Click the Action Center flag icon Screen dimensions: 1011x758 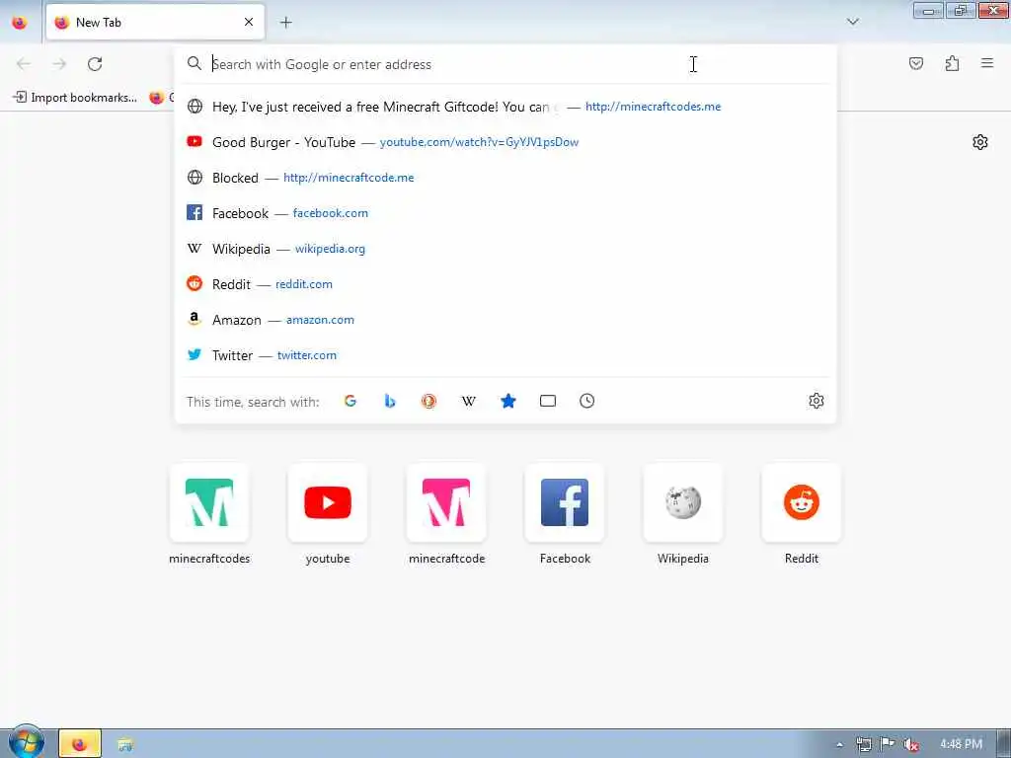[x=888, y=744]
